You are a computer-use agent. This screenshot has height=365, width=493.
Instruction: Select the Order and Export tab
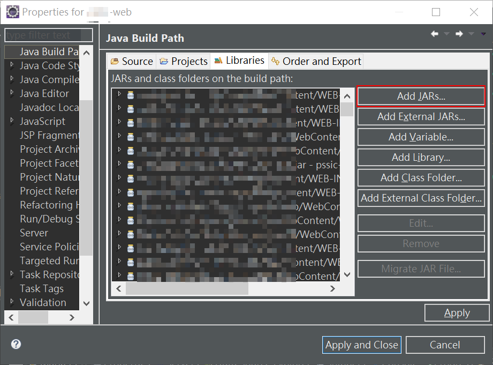pyautogui.click(x=316, y=61)
